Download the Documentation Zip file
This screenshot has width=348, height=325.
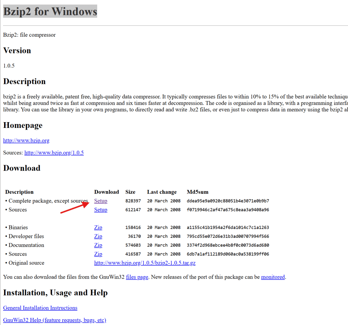coord(98,245)
